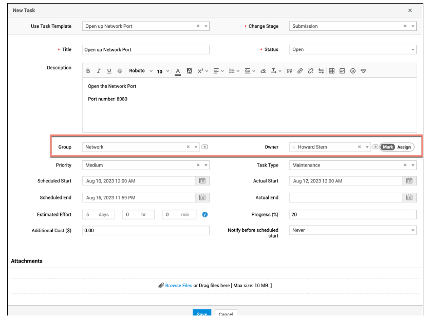
Task: Open the Status dropdown
Action: point(413,50)
